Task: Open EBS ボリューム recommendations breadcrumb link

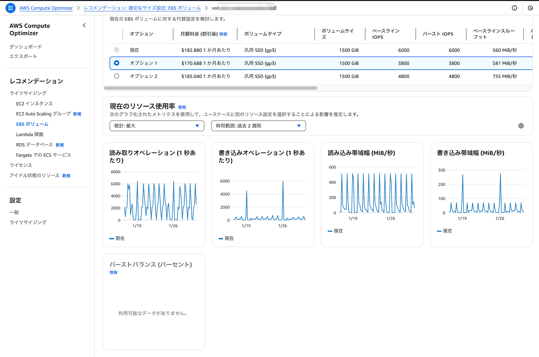Action: tap(142, 8)
